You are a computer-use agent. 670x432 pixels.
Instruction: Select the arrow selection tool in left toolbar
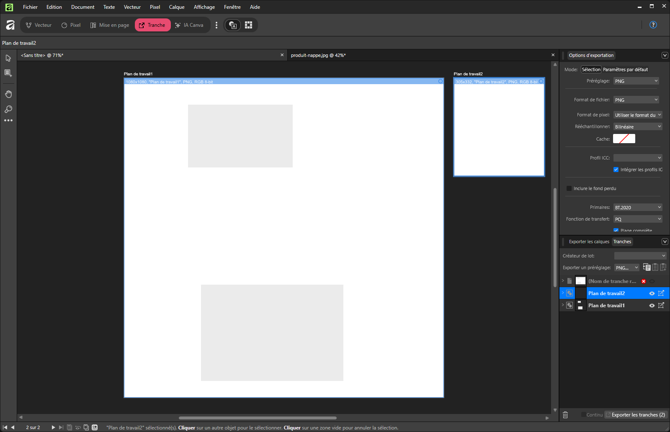8,58
